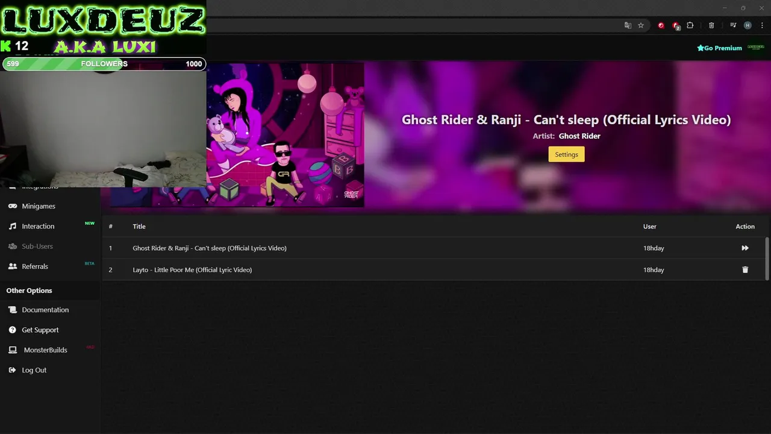Open Minigames in the sidebar
Screen dimensions: 771x434
click(39, 206)
